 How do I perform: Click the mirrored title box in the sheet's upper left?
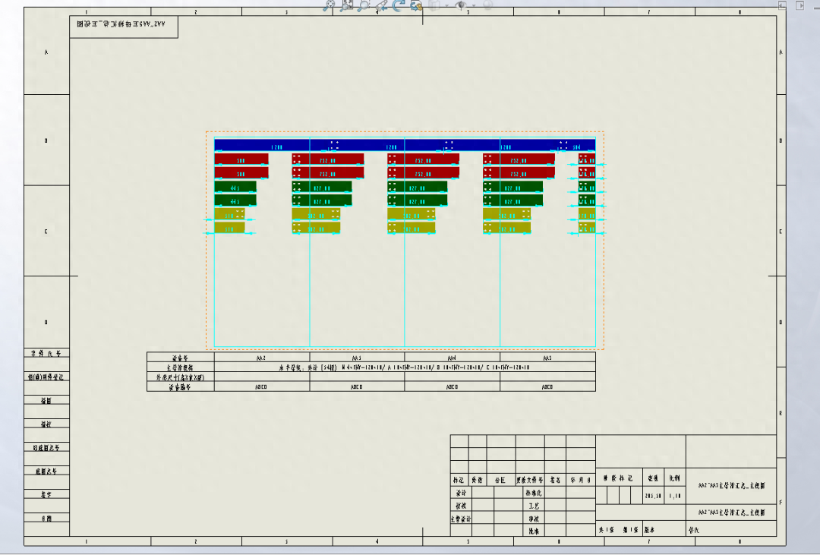click(124, 26)
